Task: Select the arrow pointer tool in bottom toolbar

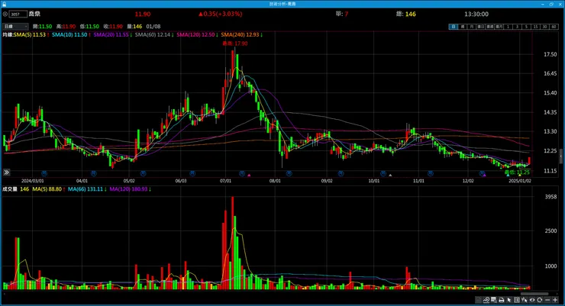Action: coord(509,300)
